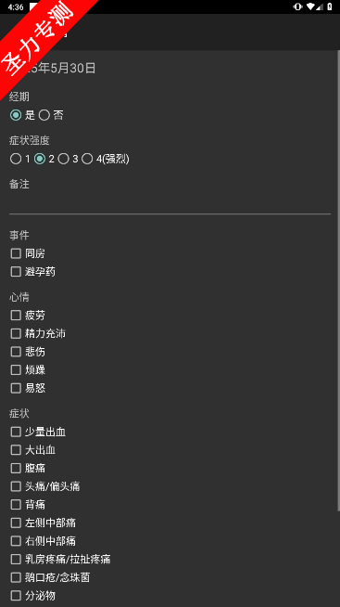
Task: Enable the 悲伤 checkbox
Action: [x=28, y=352]
